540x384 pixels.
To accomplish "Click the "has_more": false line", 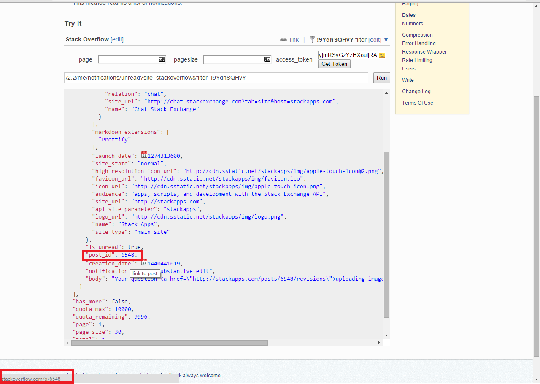I will point(101,301).
